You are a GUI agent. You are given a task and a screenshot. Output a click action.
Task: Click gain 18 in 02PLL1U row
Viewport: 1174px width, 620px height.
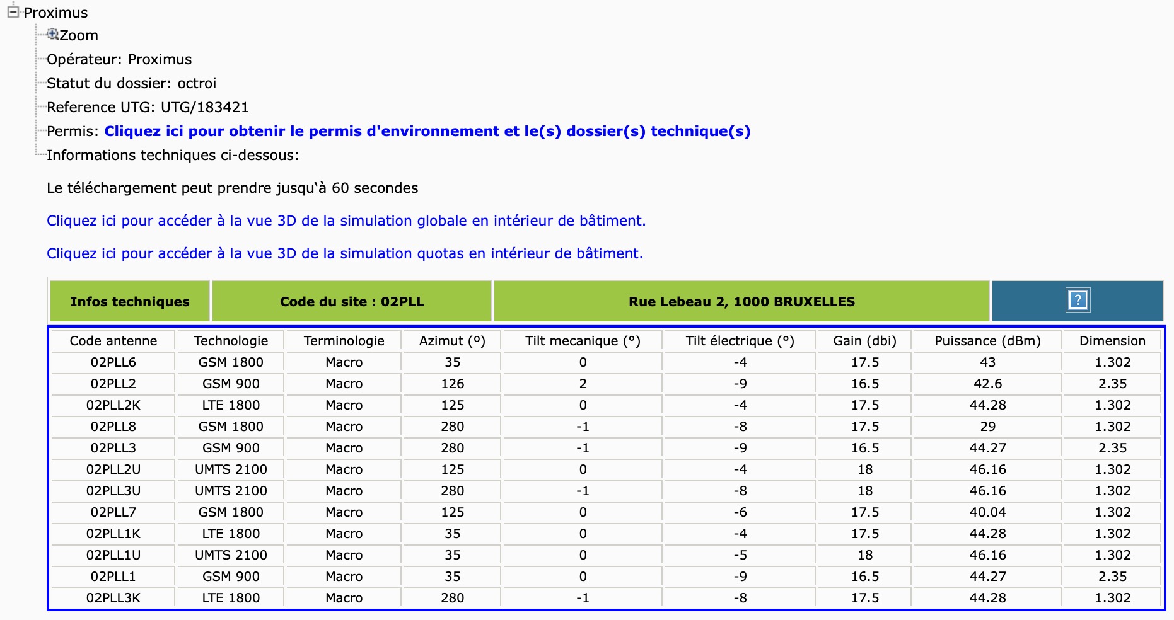[864, 555]
